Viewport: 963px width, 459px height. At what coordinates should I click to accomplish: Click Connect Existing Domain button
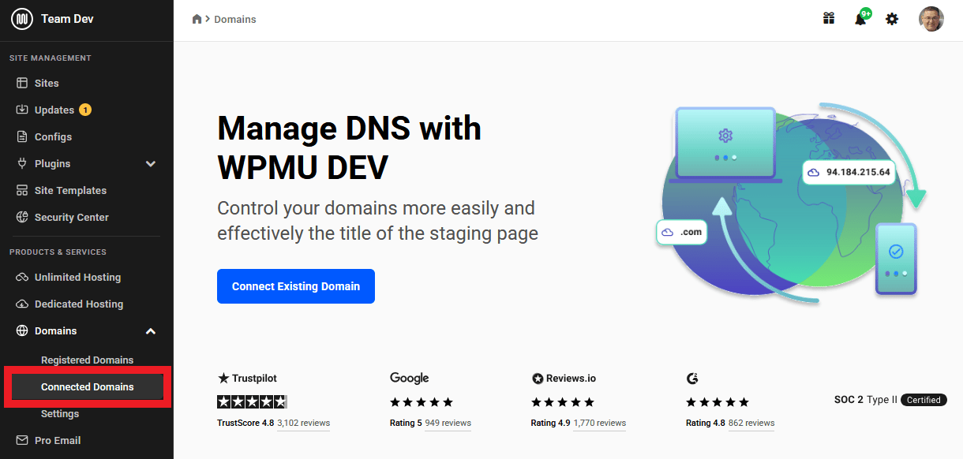click(x=296, y=286)
